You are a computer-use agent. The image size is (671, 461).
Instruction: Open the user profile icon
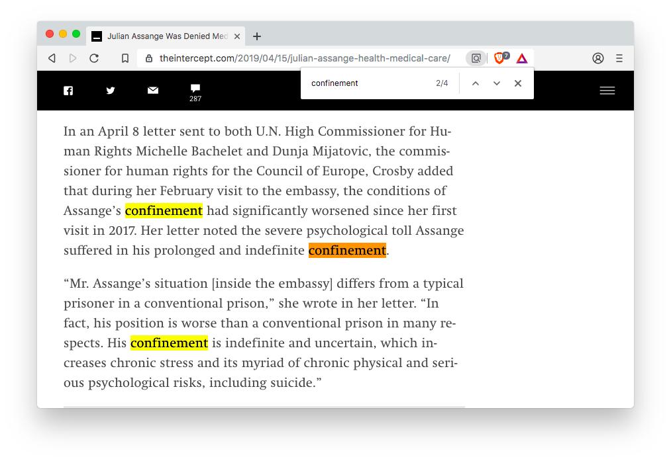click(598, 58)
